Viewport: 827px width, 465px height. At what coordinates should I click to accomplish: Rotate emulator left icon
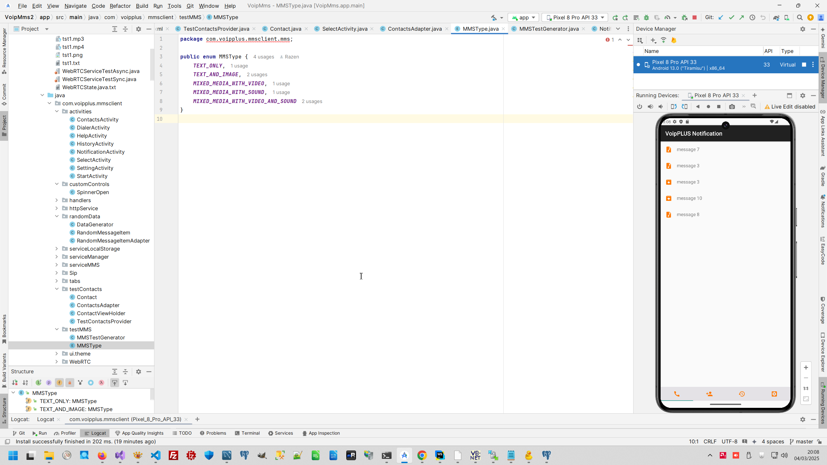click(674, 107)
